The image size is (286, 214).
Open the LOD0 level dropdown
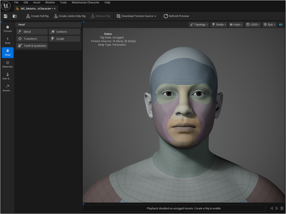pos(253,25)
